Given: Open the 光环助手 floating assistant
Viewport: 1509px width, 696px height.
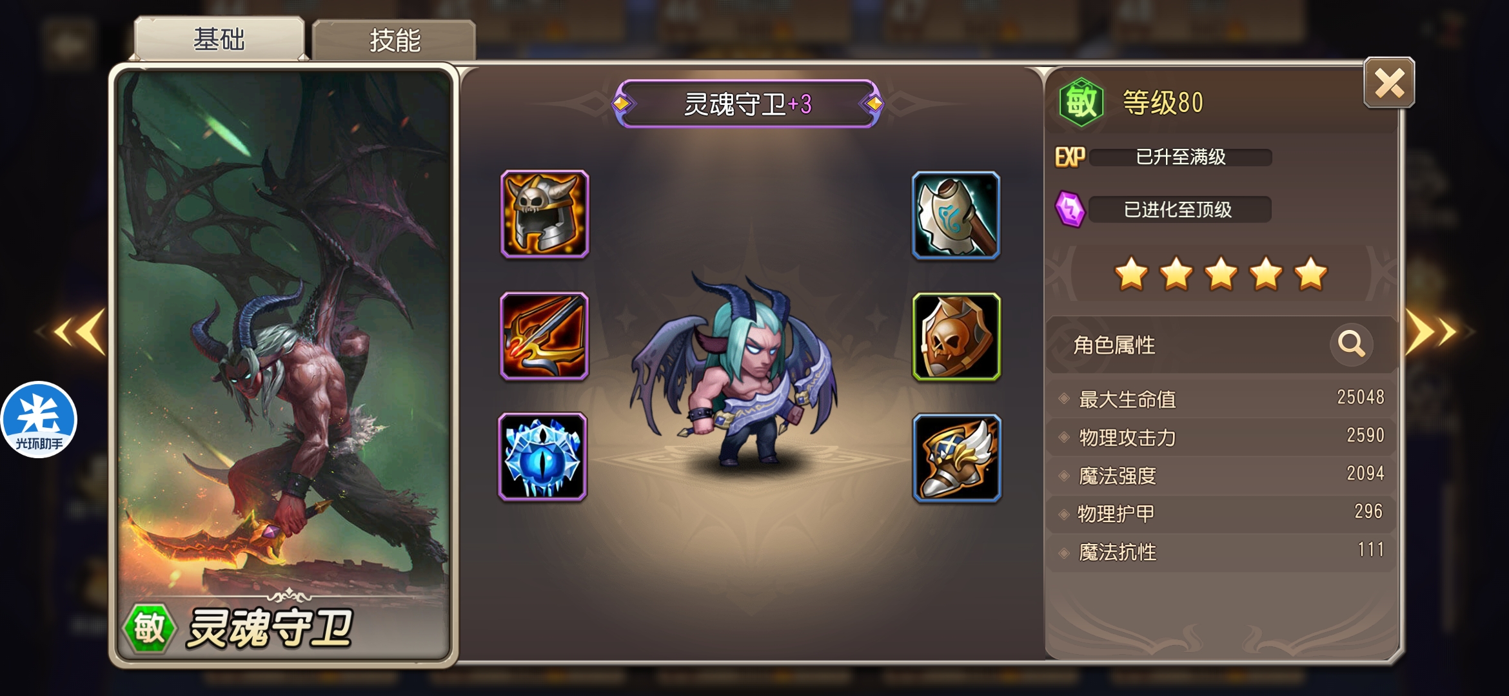Looking at the screenshot, I should (39, 420).
